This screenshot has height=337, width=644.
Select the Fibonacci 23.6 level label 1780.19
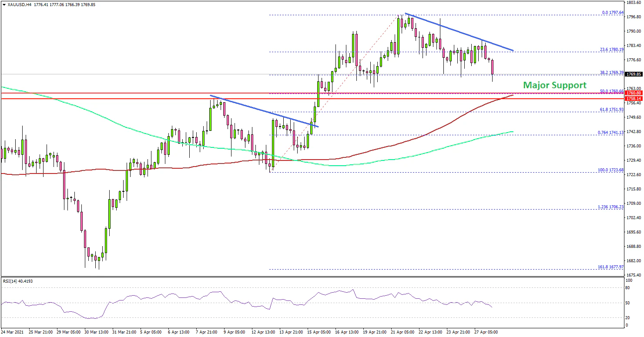point(611,50)
